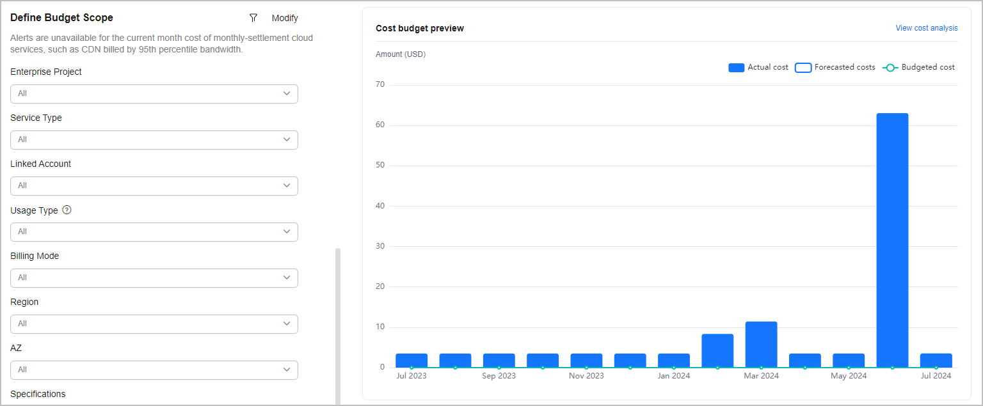Expand the AZ dropdown

[x=154, y=370]
